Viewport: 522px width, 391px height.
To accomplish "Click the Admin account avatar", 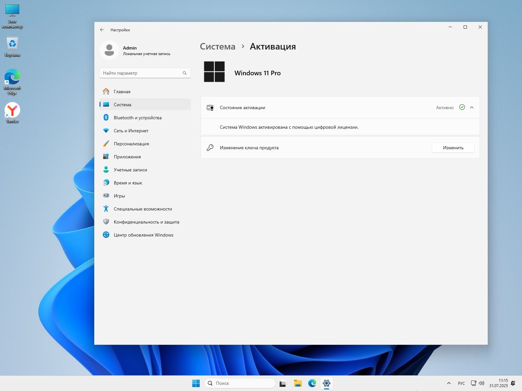I will tap(109, 50).
